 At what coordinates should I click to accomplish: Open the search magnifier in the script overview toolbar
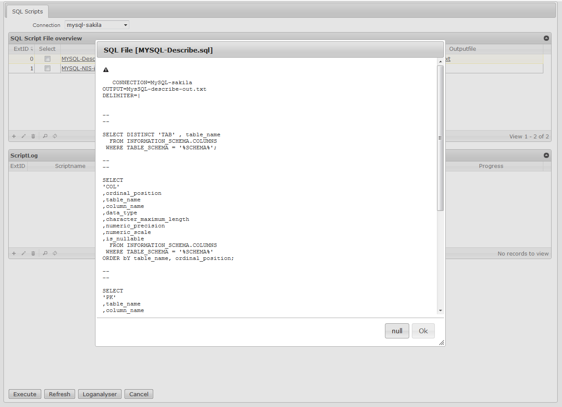(45, 136)
